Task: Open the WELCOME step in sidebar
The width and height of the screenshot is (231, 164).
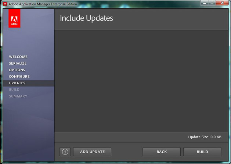Action: click(x=18, y=57)
